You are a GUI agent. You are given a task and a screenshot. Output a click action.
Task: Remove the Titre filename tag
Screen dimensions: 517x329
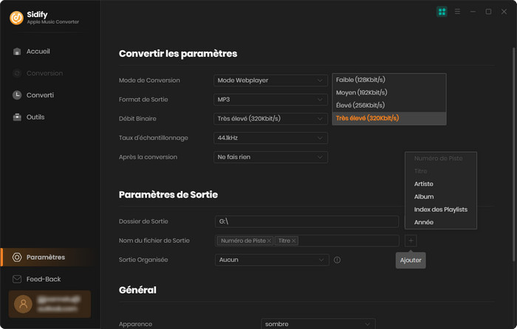[x=294, y=241]
